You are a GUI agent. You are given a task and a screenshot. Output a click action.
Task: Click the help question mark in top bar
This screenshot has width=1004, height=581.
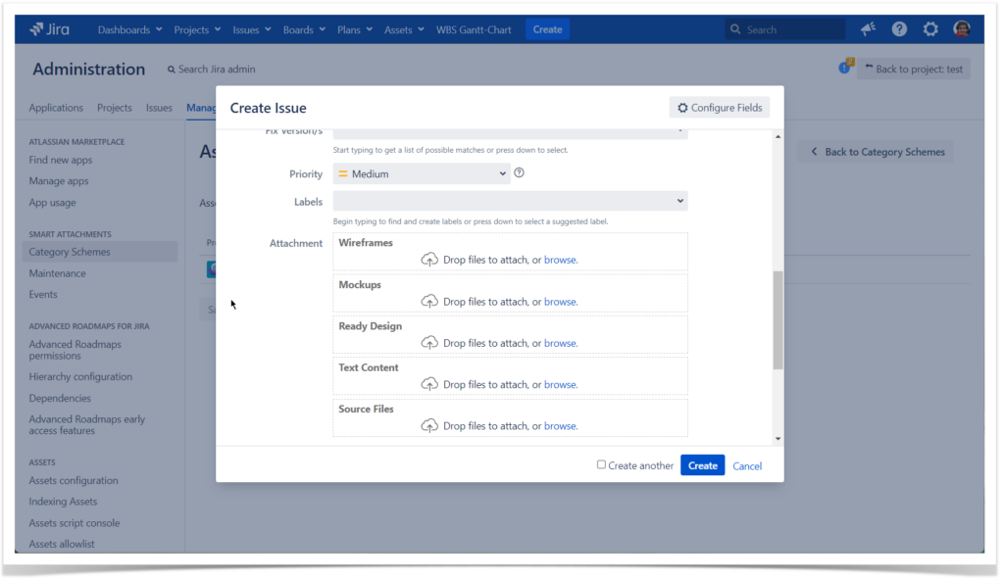[898, 28]
